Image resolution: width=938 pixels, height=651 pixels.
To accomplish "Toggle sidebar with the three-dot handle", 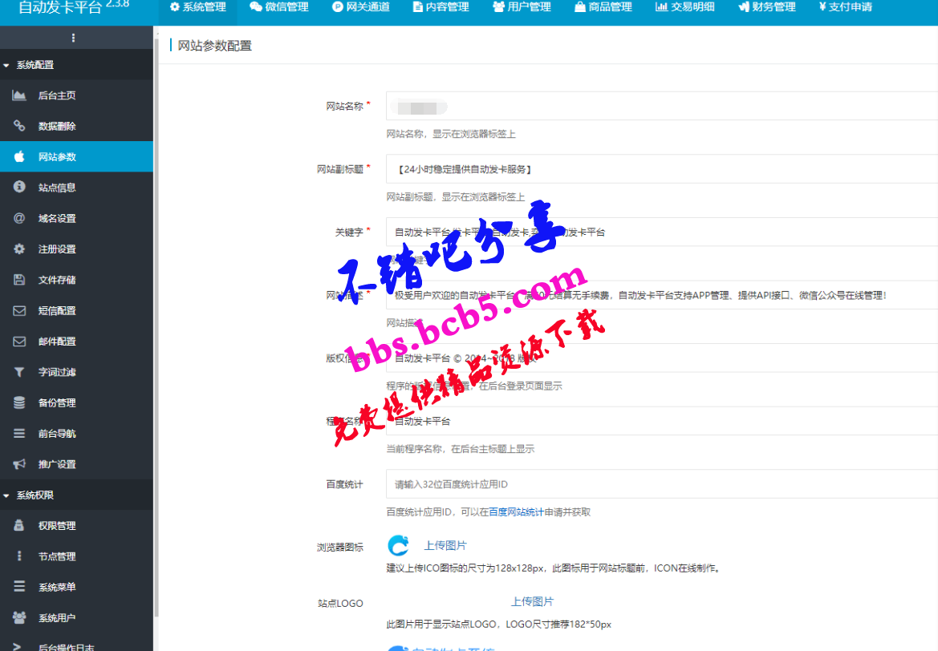I will pyautogui.click(x=73, y=38).
